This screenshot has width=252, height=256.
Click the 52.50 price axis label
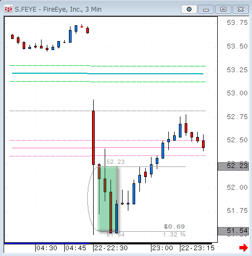pos(237,140)
